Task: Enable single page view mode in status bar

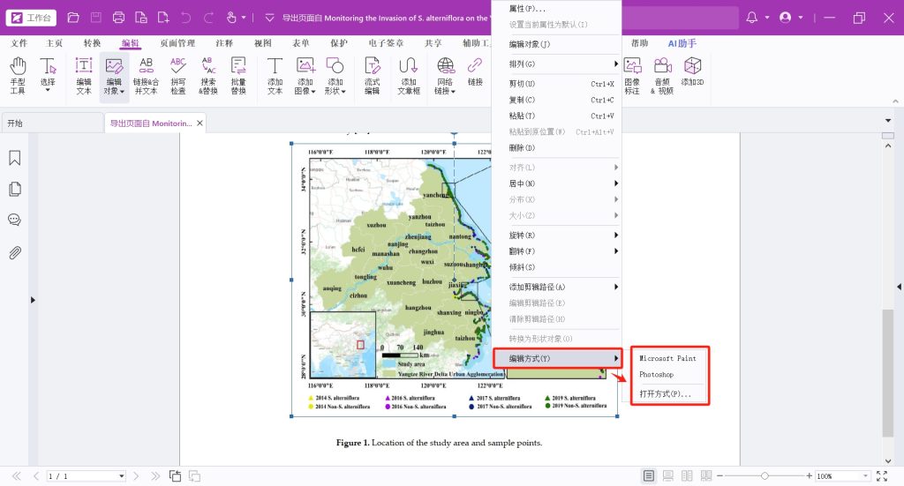Action: click(649, 476)
